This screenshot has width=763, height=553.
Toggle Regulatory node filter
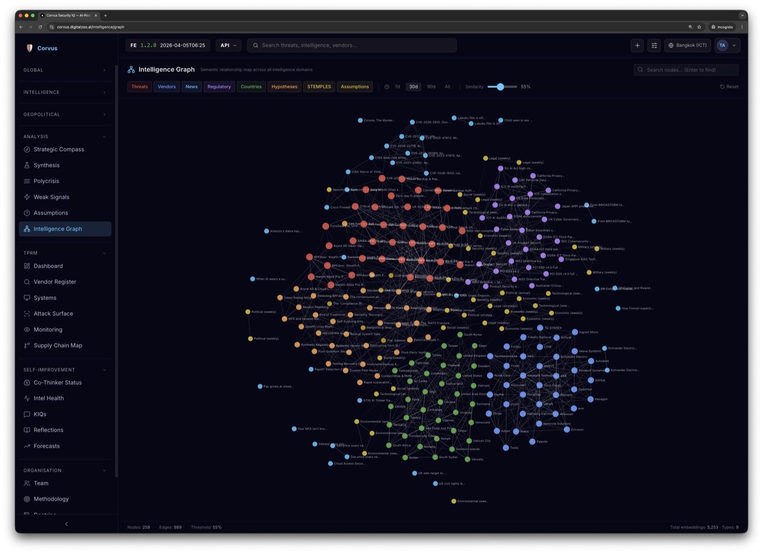pyautogui.click(x=219, y=87)
